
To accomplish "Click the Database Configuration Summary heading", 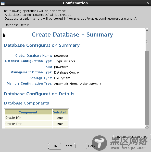I will tap(42, 45).
